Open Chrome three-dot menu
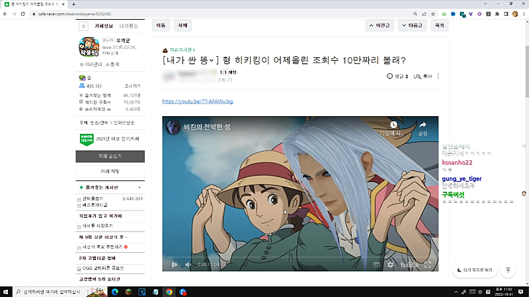This screenshot has height=297, width=529. tap(524, 14)
